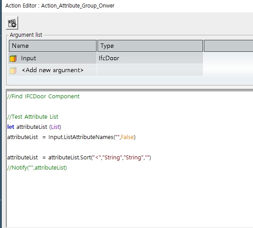Click the action settings clapperboard icon

12,23
